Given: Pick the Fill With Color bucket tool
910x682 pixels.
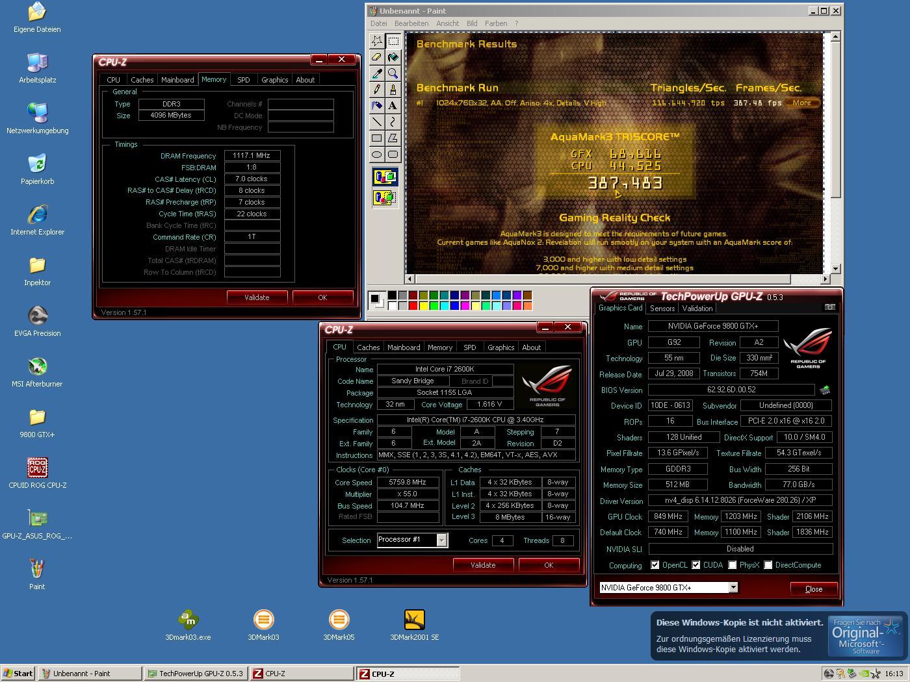Looking at the screenshot, I should pos(393,57).
